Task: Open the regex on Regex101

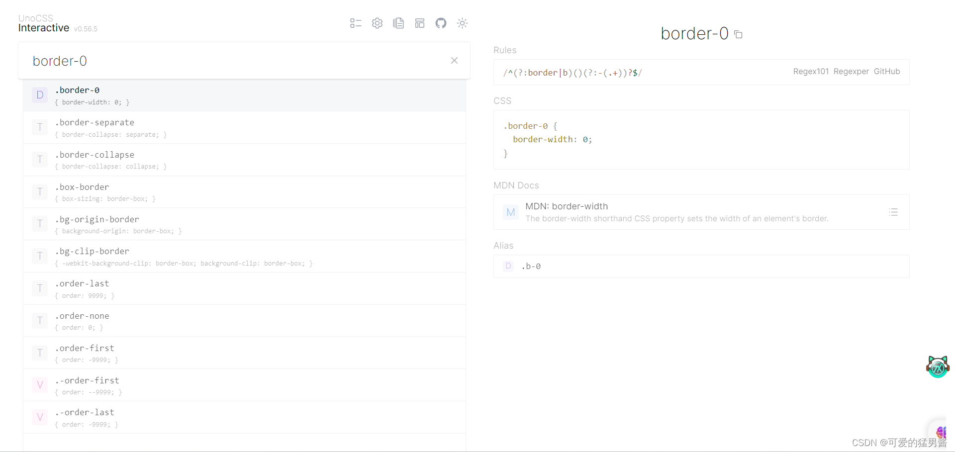Action: [x=810, y=71]
